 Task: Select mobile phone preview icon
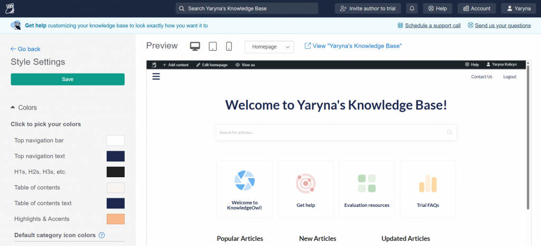pyautogui.click(x=229, y=47)
